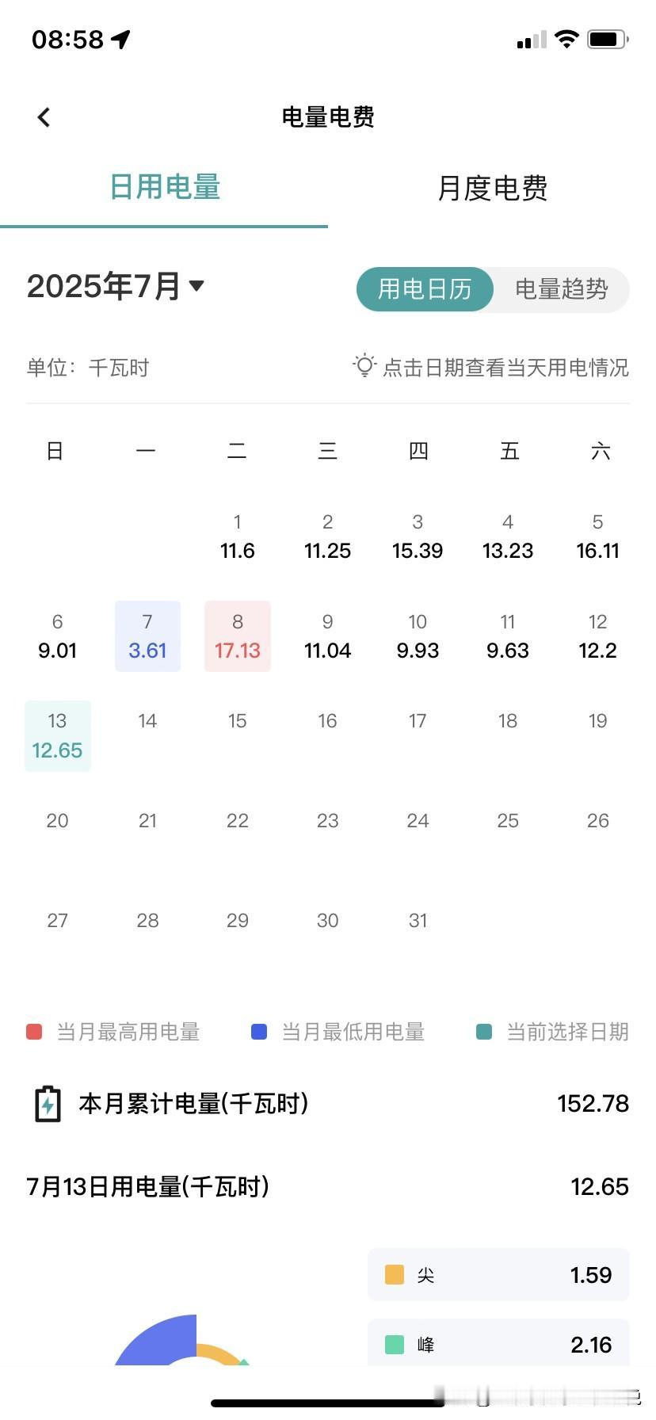Viewport: 656px width, 1420px height.
Task: Tap the cellular signal bars icon
Action: tap(532, 40)
